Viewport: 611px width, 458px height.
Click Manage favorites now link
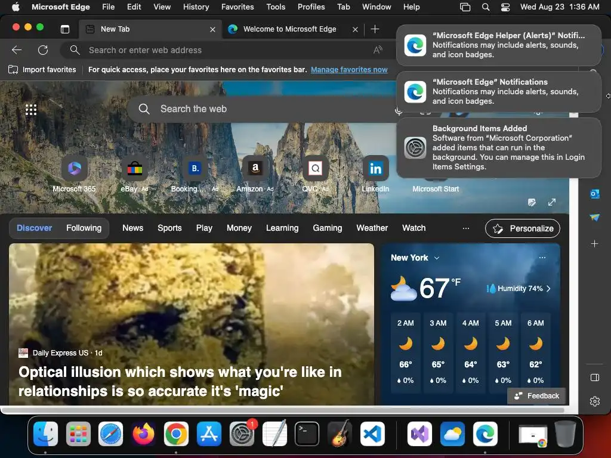click(349, 70)
